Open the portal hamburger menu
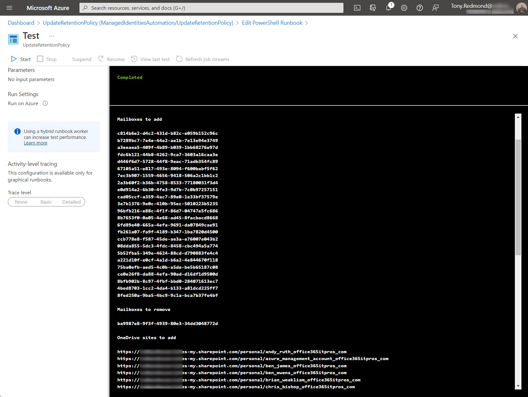 (9, 8)
